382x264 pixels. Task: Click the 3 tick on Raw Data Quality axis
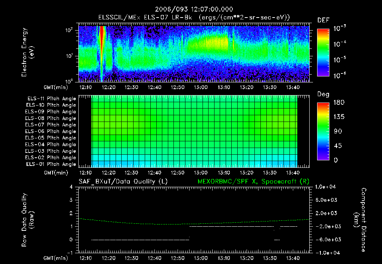point(71,200)
